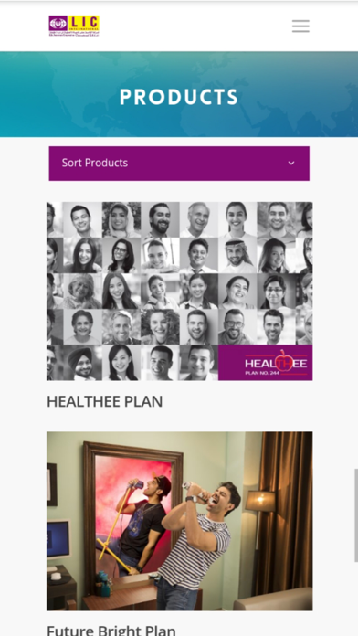The image size is (358, 636).
Task: Click the page scrollbar thumb
Action: click(x=356, y=515)
